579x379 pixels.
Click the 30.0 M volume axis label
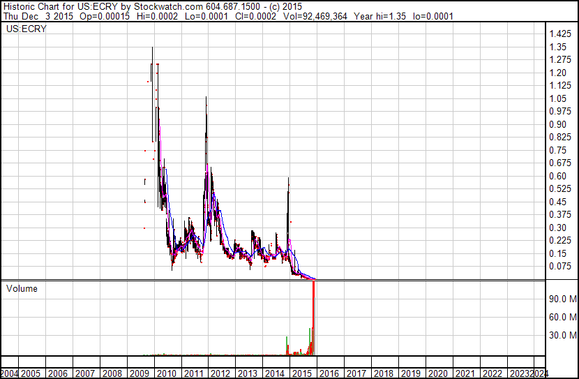pyautogui.click(x=563, y=335)
